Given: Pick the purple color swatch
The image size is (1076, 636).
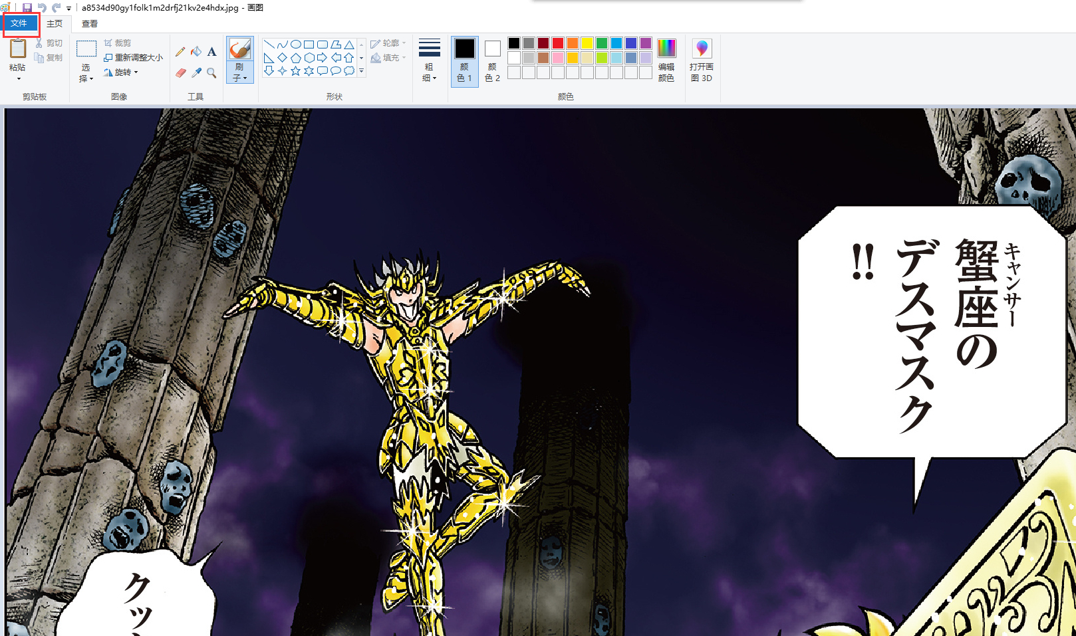Looking at the screenshot, I should 646,43.
